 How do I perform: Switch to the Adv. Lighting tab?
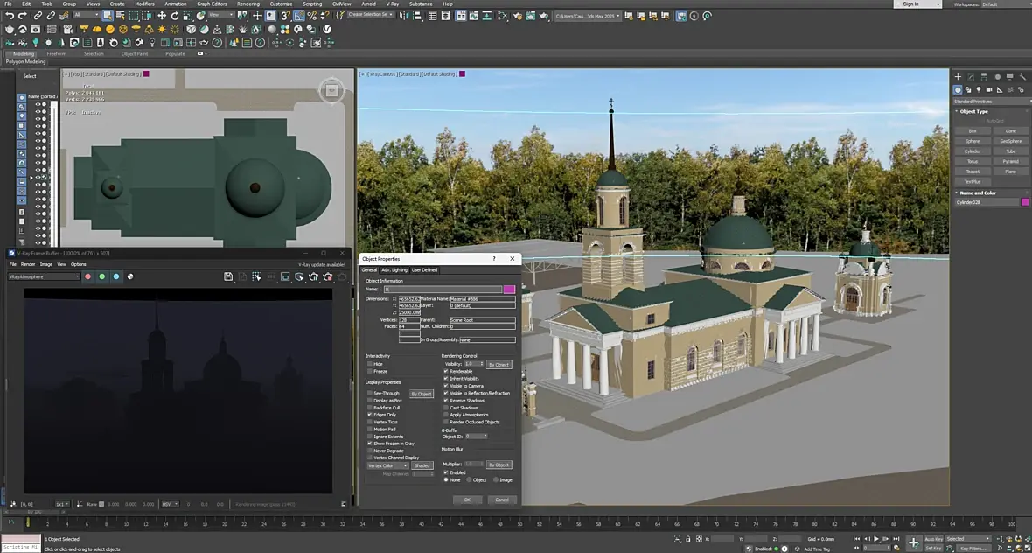[x=394, y=269]
